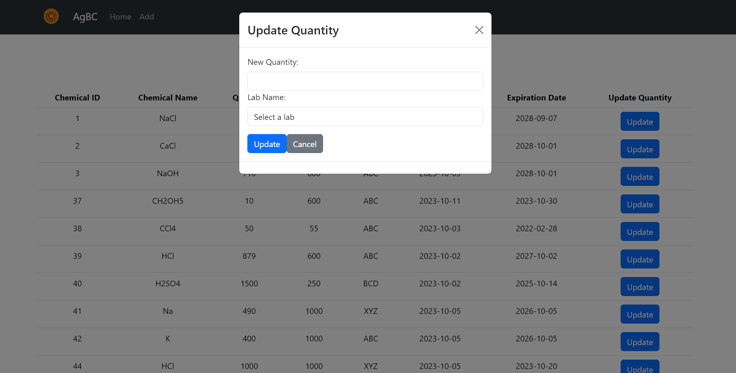
Task: Select the Chemical Name column header
Action: (168, 98)
